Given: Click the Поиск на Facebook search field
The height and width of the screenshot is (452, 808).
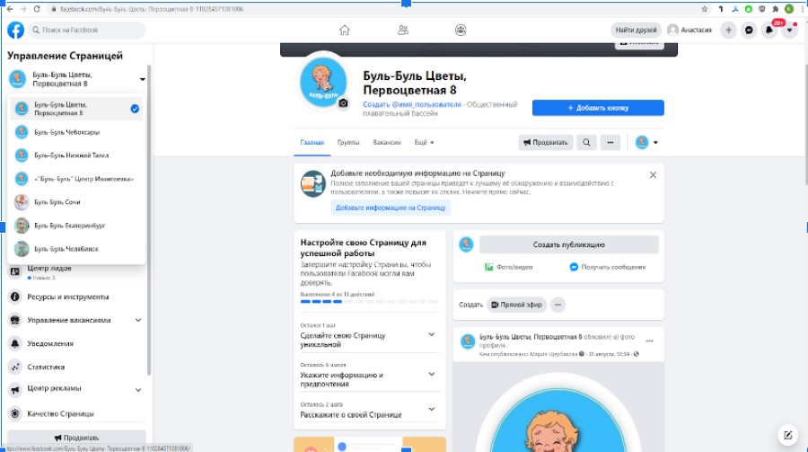Looking at the screenshot, I should pyautogui.click(x=86, y=30).
